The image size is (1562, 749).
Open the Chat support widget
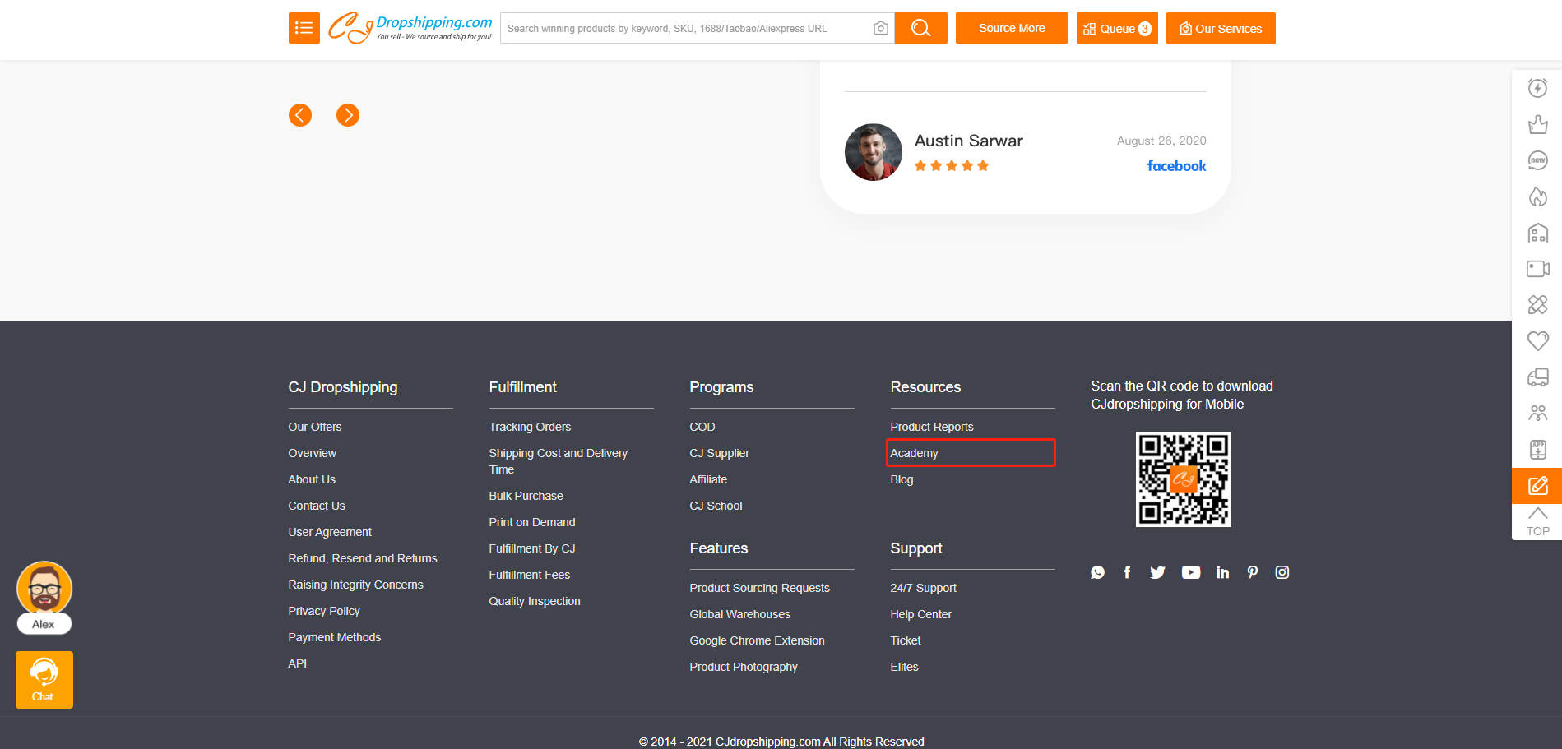tap(44, 679)
